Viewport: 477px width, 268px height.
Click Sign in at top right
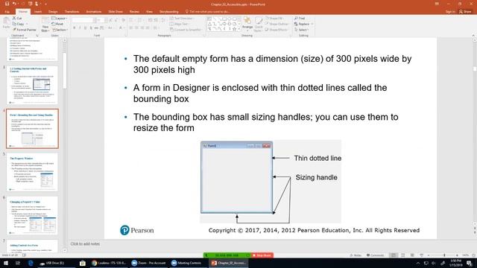[450, 12]
